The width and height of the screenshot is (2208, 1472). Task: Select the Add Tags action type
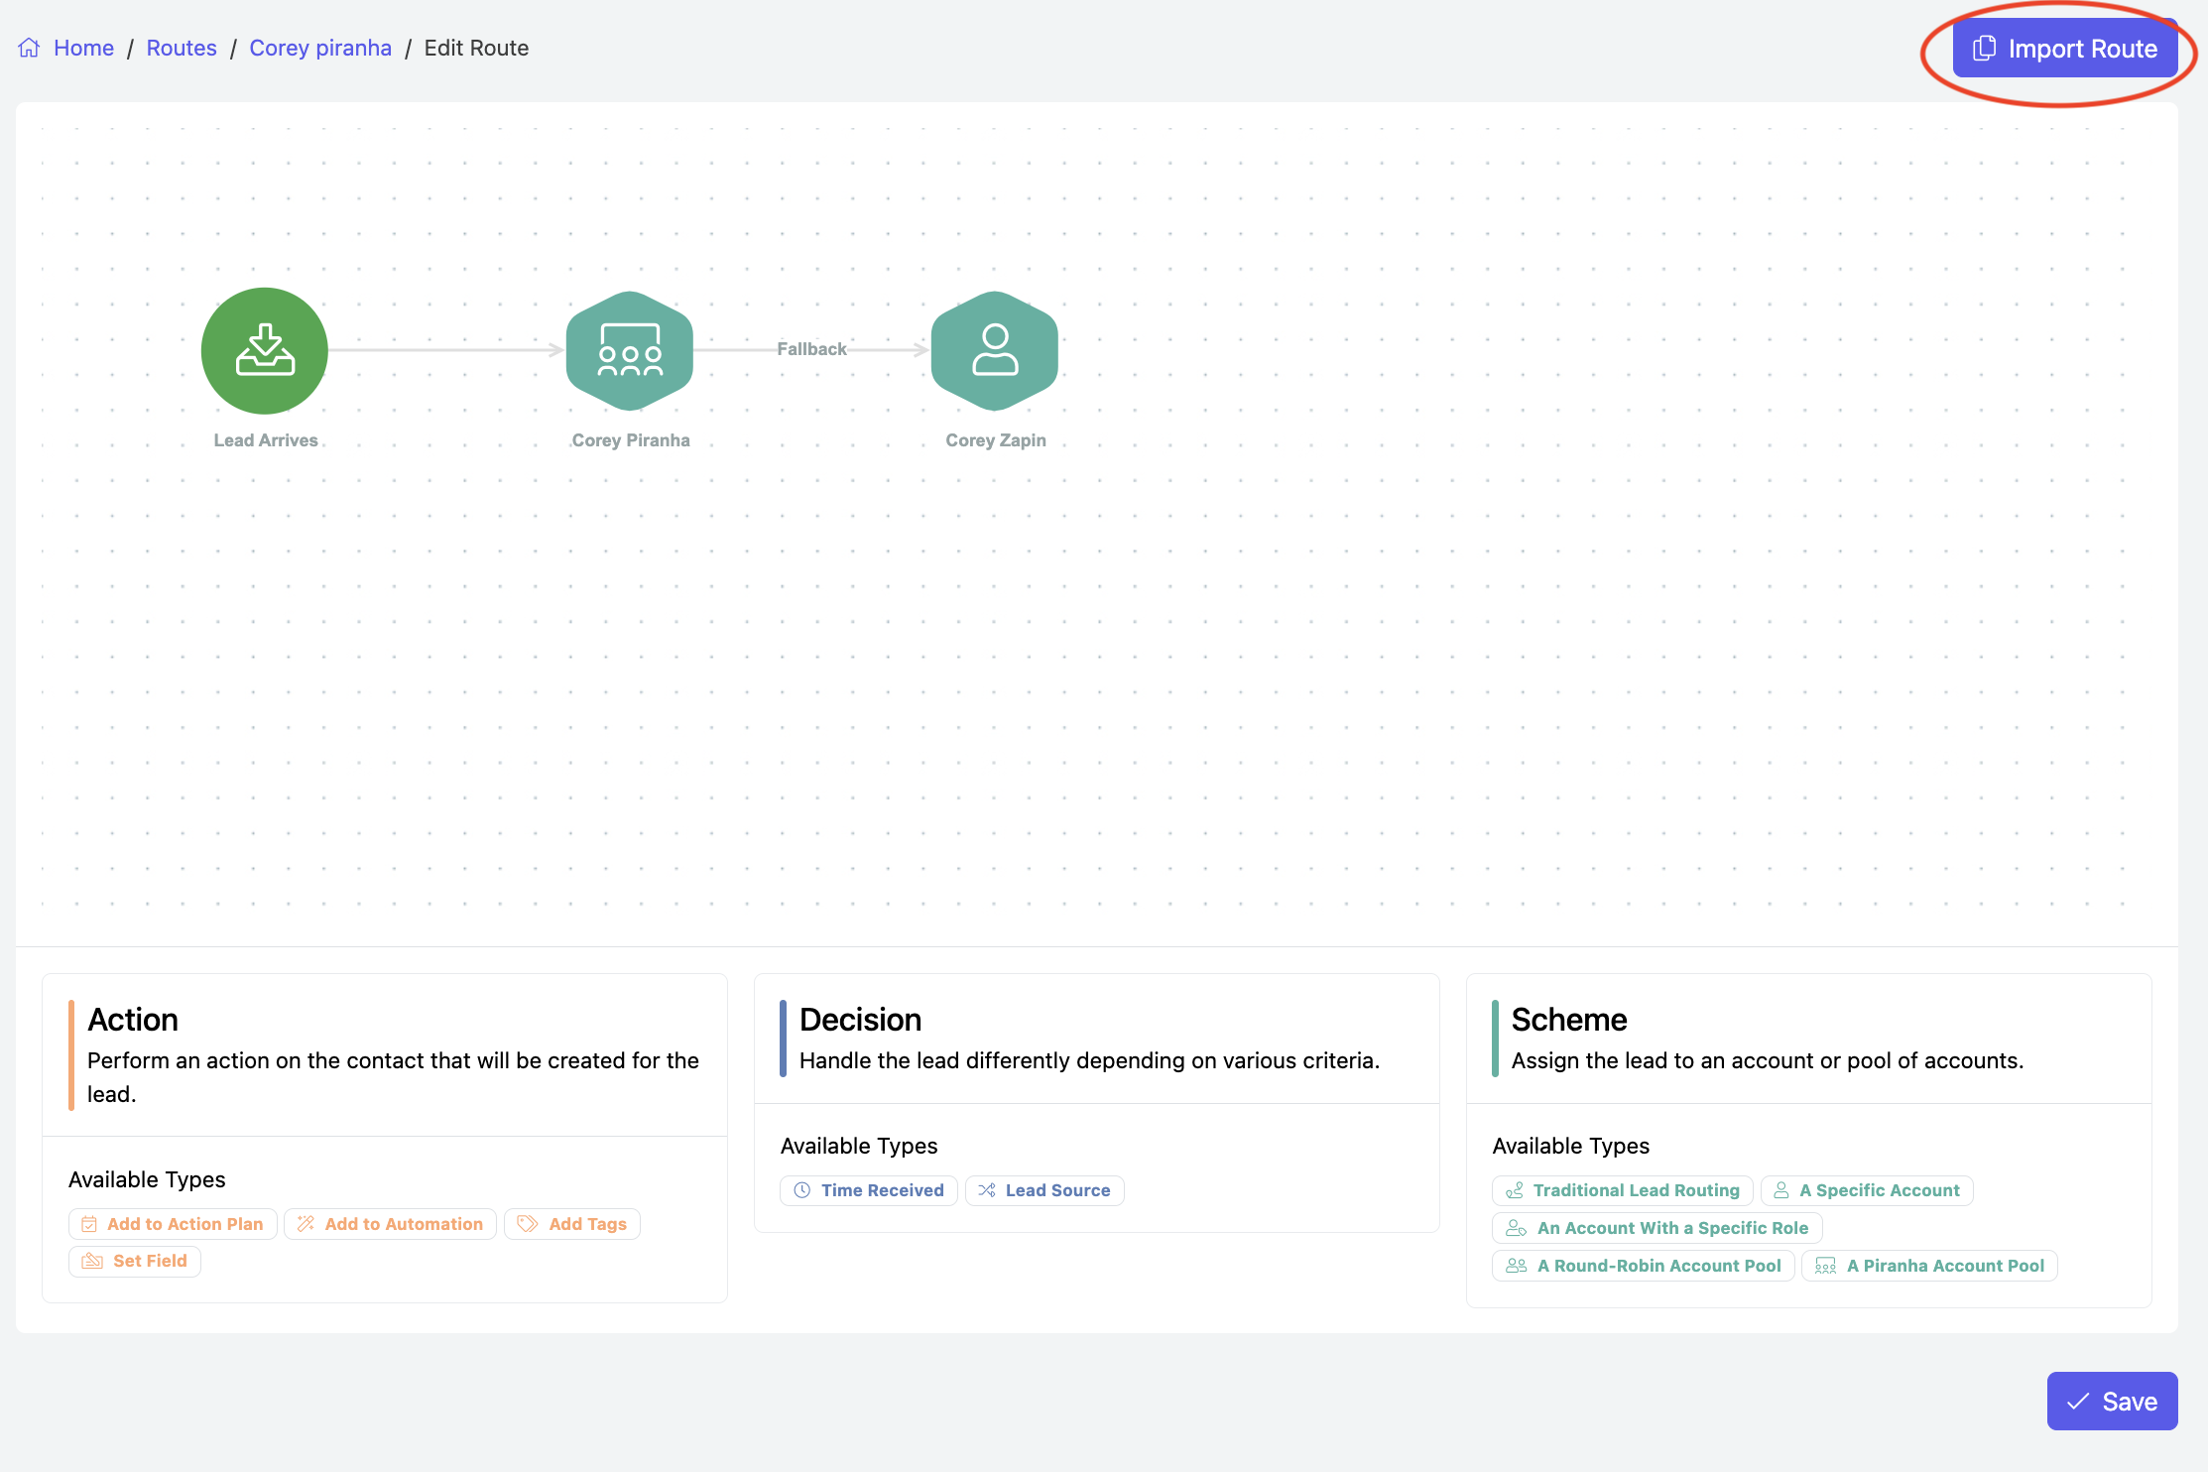click(x=572, y=1224)
